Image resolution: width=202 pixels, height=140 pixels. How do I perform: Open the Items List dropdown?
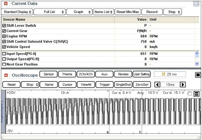[103, 12]
